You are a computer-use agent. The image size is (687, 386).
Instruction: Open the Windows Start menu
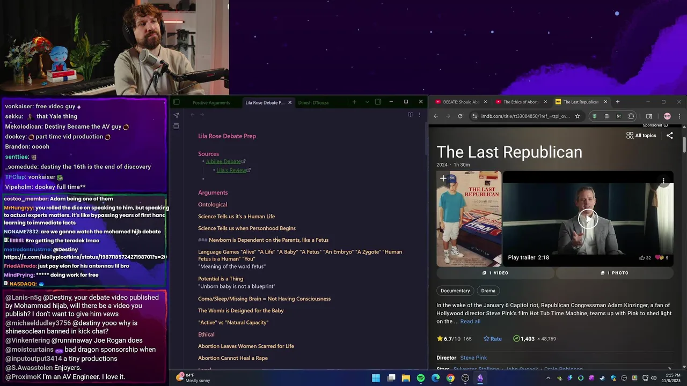[x=376, y=378]
